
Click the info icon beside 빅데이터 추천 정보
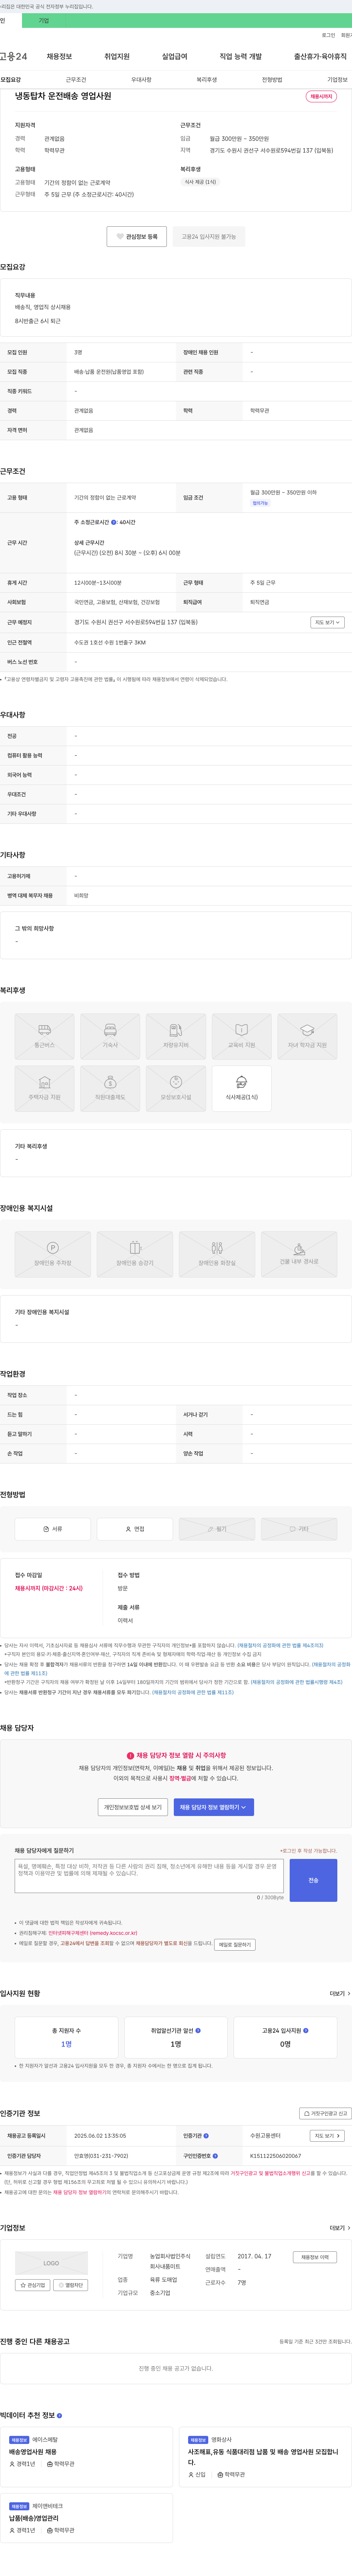point(59,2415)
